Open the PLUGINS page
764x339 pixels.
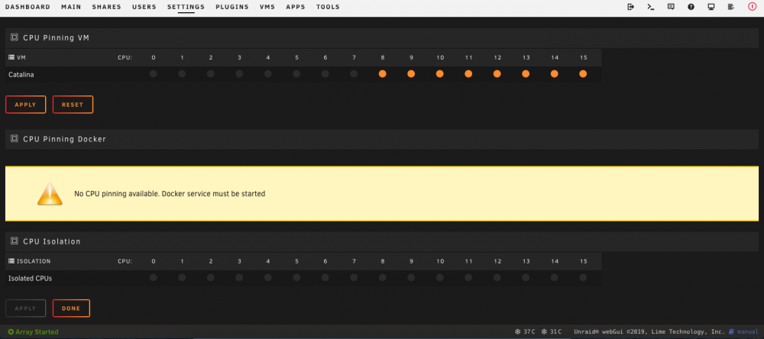point(232,7)
